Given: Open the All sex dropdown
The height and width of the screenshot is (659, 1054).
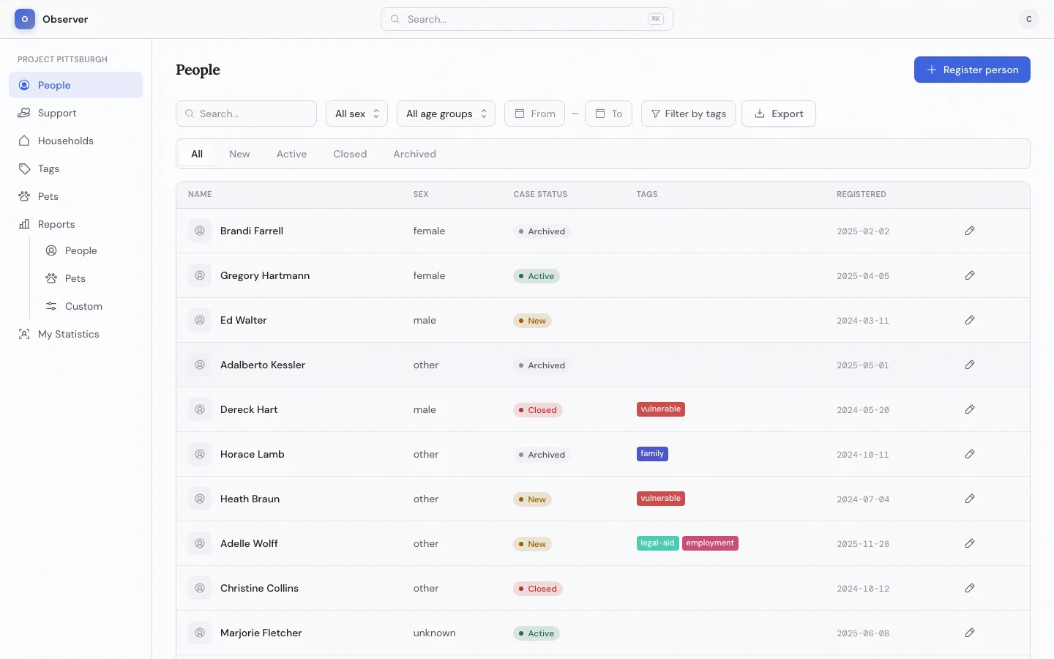Looking at the screenshot, I should [x=356, y=113].
